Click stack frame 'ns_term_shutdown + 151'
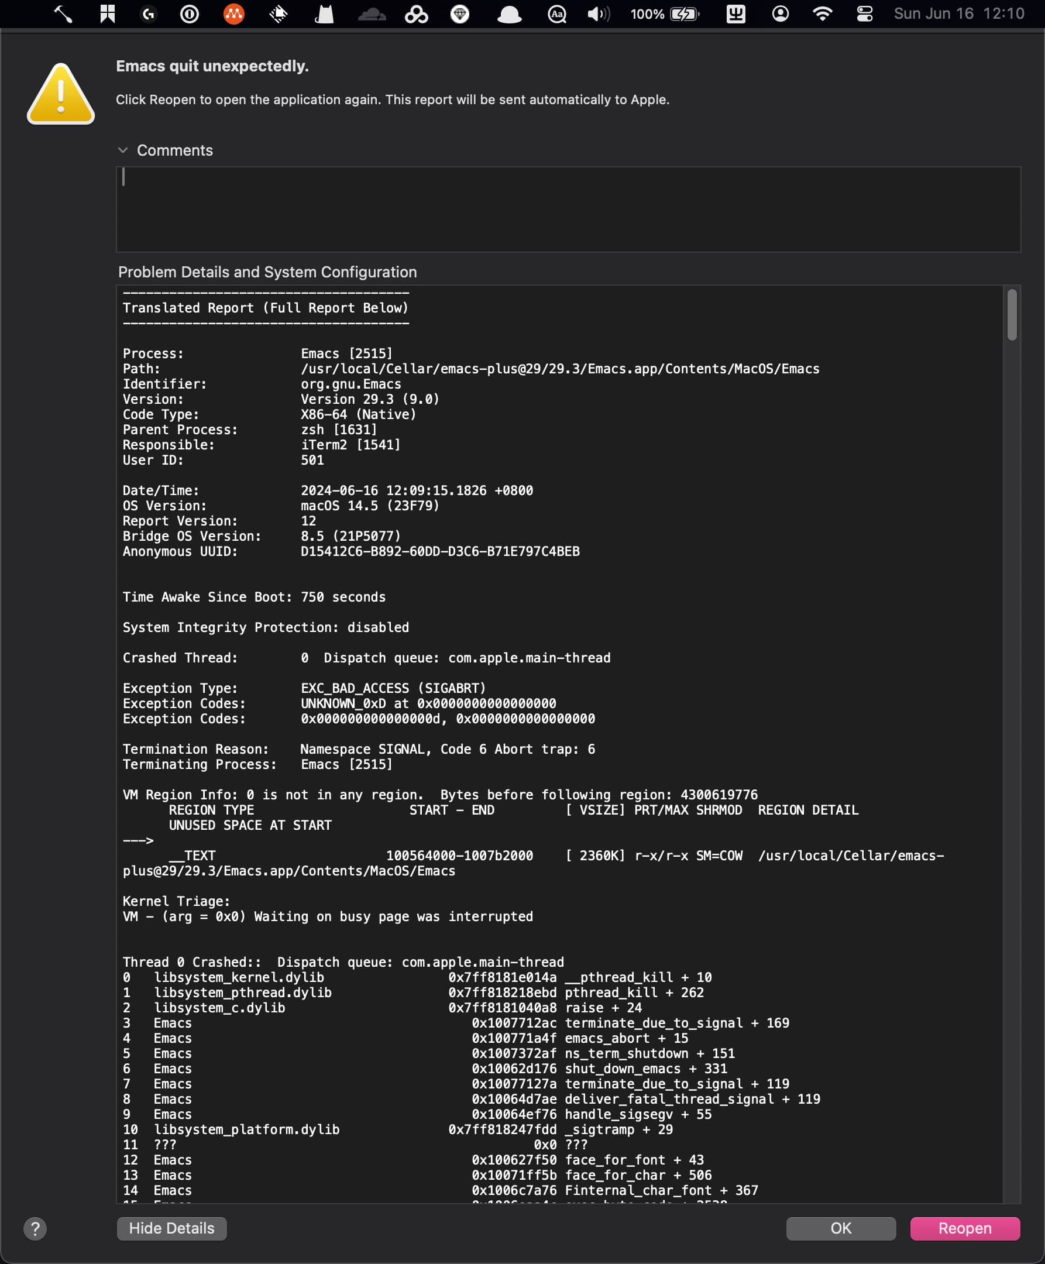The image size is (1045, 1264). click(x=429, y=1054)
